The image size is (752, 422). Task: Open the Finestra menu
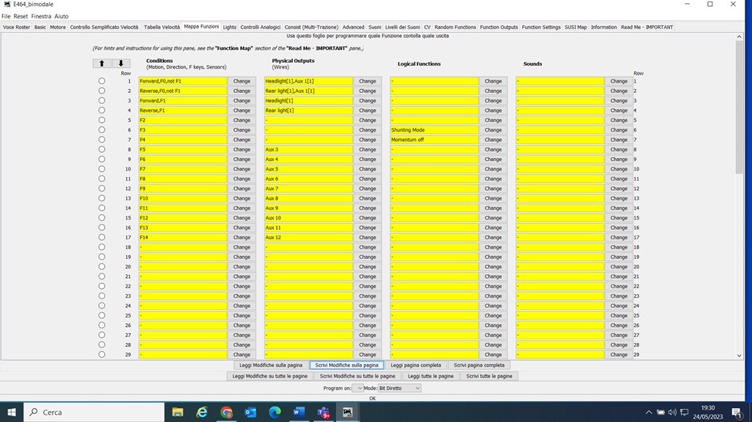[x=41, y=16]
